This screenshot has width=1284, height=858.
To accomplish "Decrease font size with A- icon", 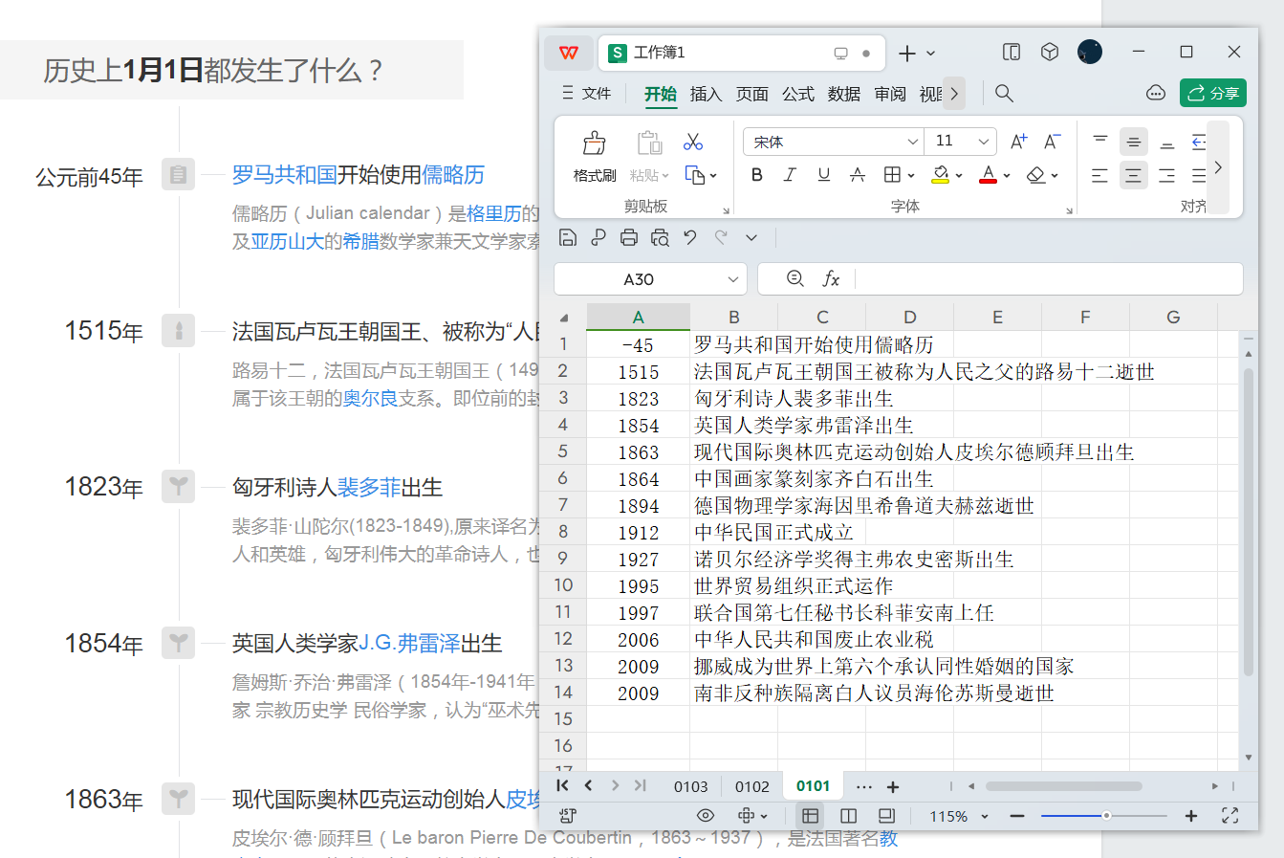I will point(1052,142).
